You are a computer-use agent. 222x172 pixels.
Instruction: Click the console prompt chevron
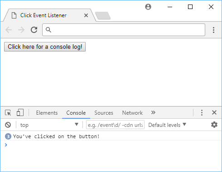pos(6,145)
